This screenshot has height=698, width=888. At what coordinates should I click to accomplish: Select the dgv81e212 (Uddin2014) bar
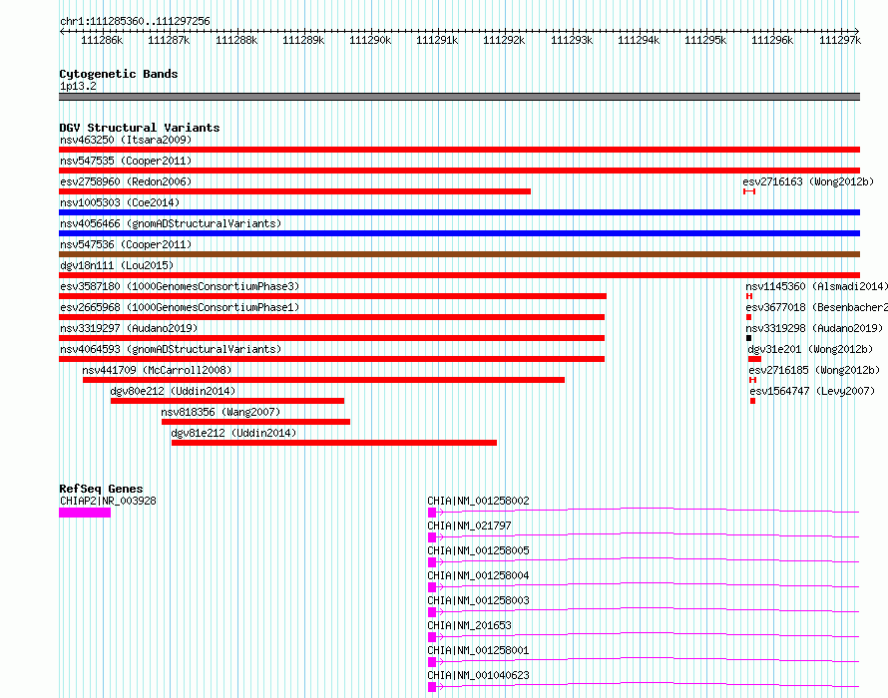click(334, 443)
